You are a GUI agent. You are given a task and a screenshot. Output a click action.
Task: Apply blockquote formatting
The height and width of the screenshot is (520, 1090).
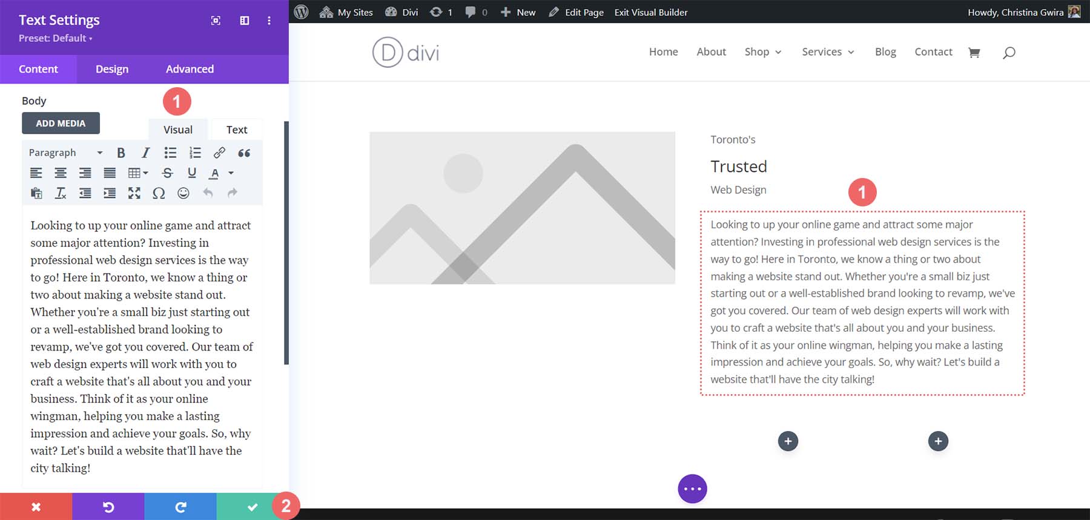point(244,153)
